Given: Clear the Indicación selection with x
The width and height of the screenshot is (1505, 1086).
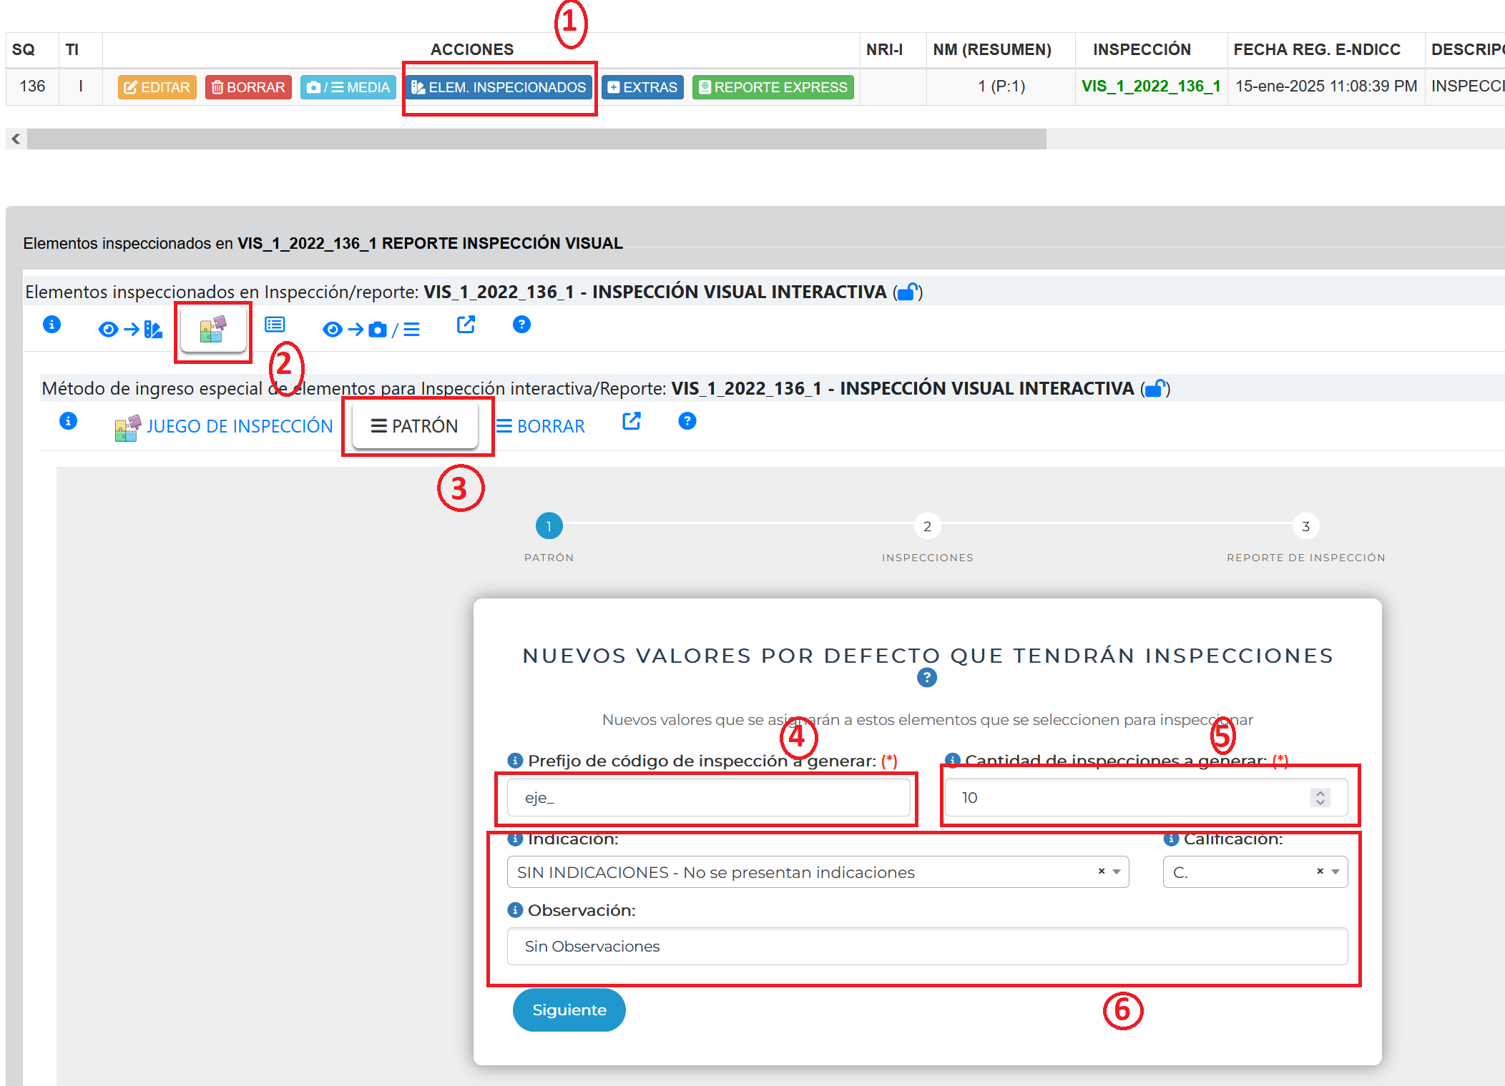Looking at the screenshot, I should point(1101,871).
